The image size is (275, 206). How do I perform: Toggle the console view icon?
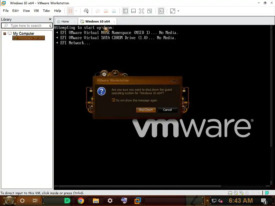pos(161,11)
